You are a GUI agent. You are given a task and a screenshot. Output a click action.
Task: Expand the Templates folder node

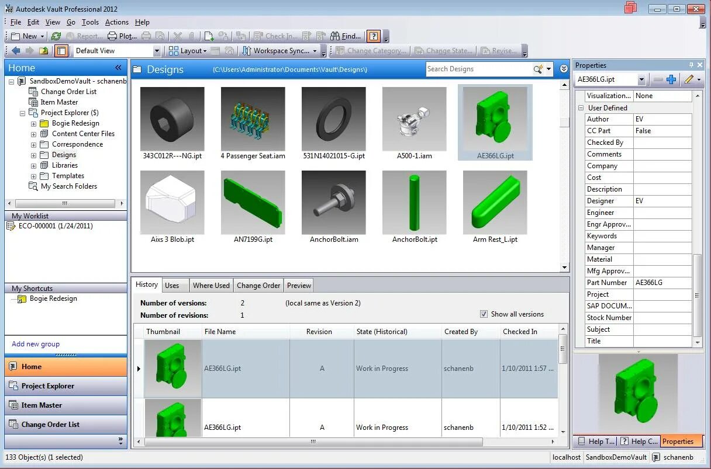point(33,176)
